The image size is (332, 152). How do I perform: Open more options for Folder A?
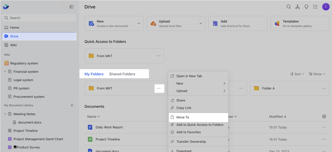click(324, 88)
